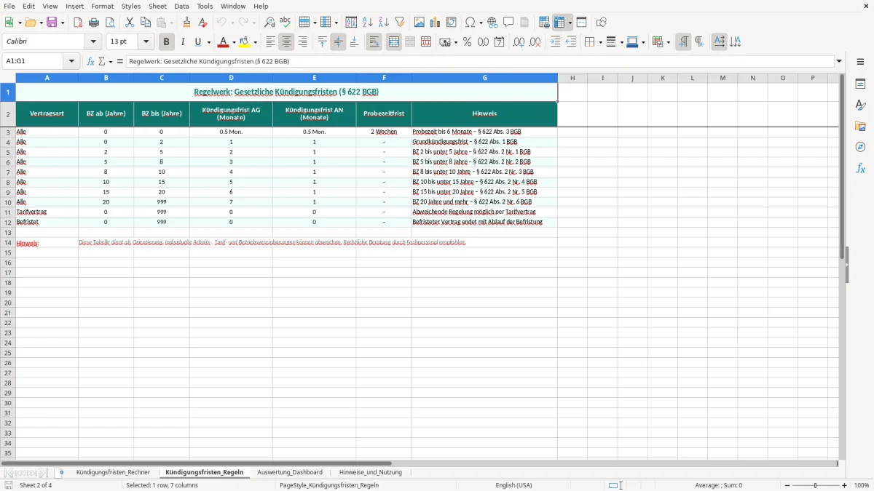Toggle Print Preview icon
The image size is (874, 491).
[110, 23]
